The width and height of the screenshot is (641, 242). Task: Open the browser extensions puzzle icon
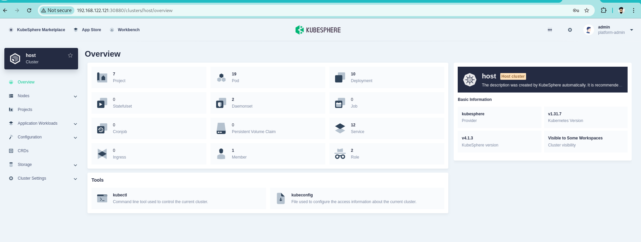click(603, 10)
